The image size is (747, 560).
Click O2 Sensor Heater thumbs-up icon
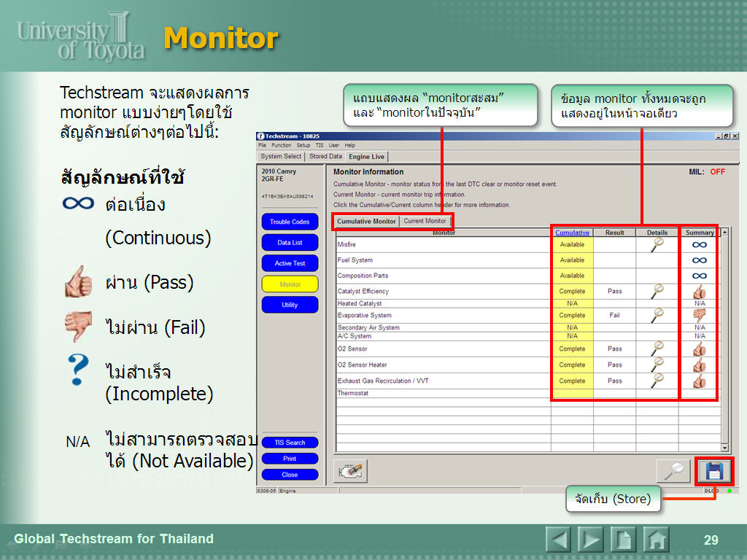[x=700, y=365]
